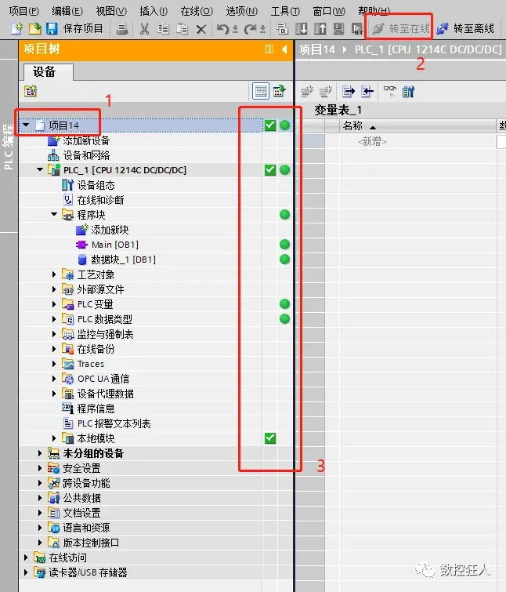Select 在线和诊断 under PLC_1

(100, 200)
